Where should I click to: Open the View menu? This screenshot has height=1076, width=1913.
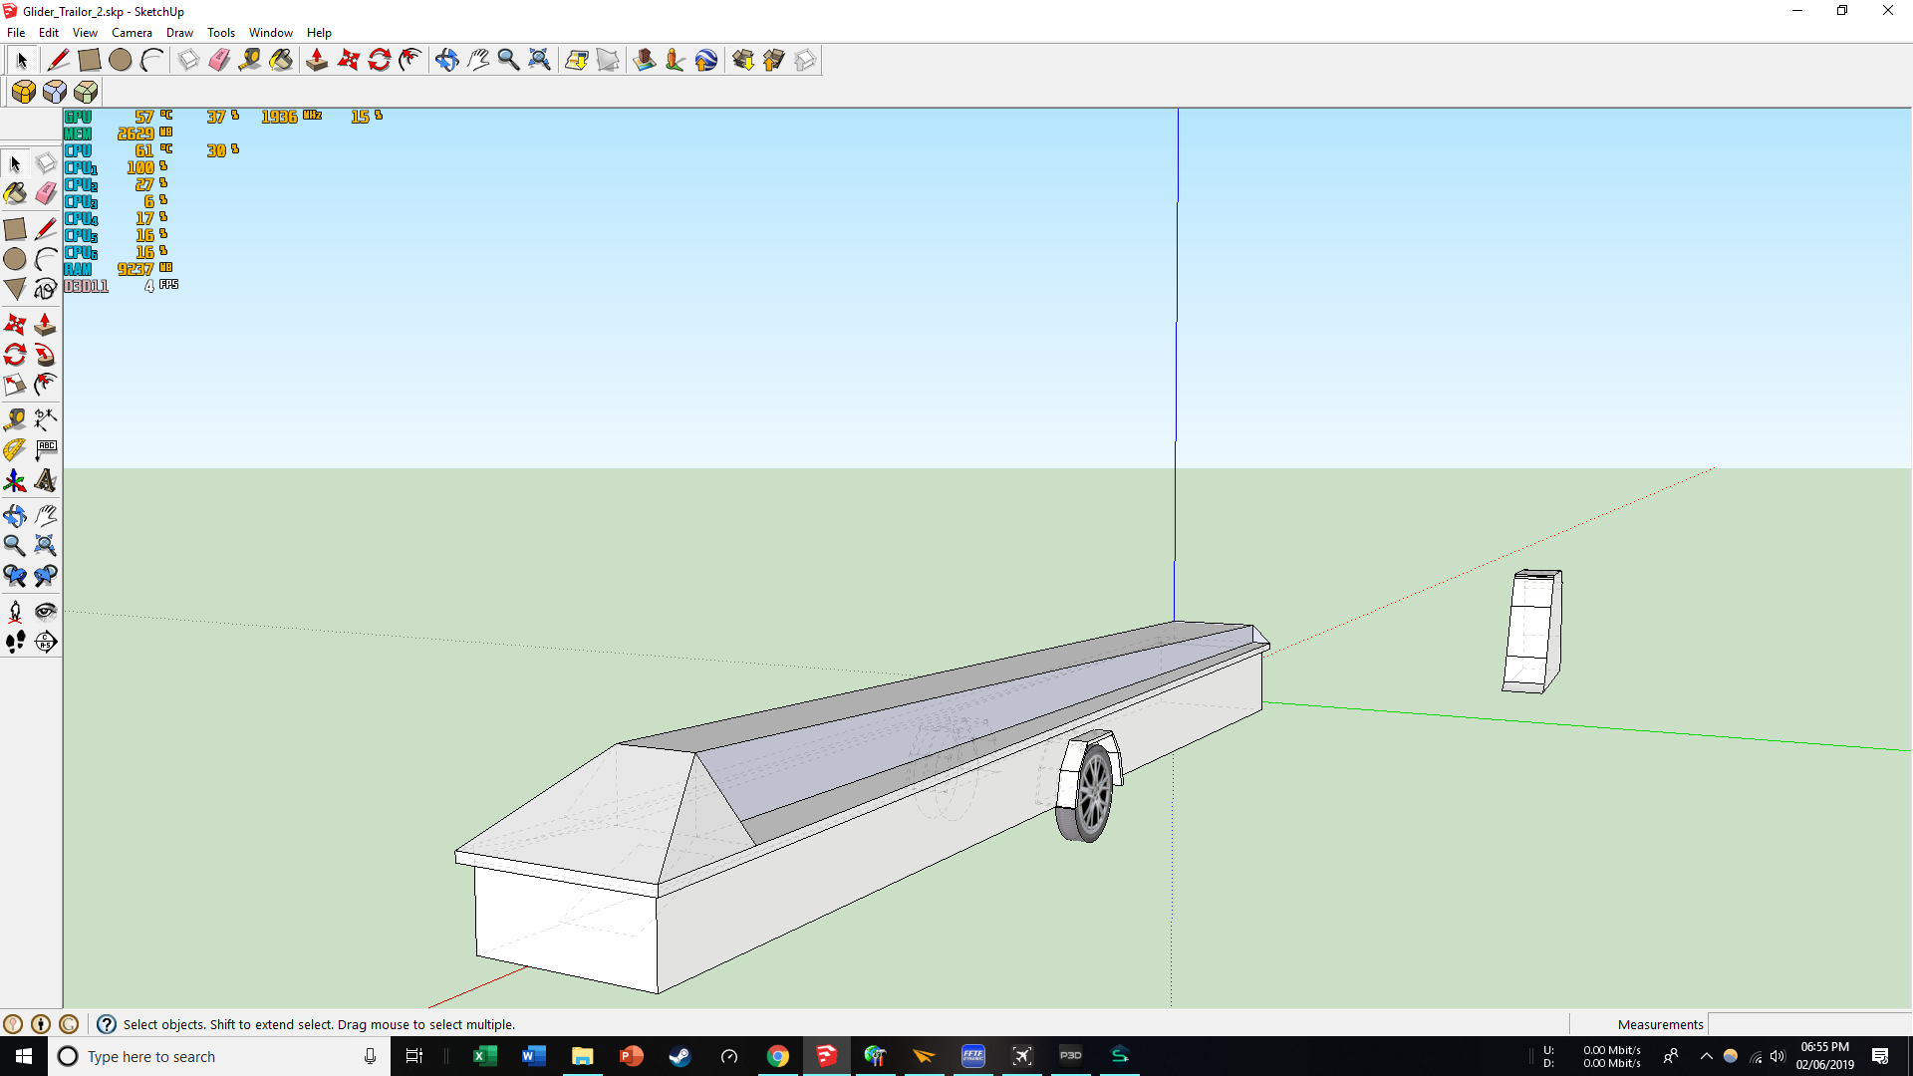[x=85, y=33]
